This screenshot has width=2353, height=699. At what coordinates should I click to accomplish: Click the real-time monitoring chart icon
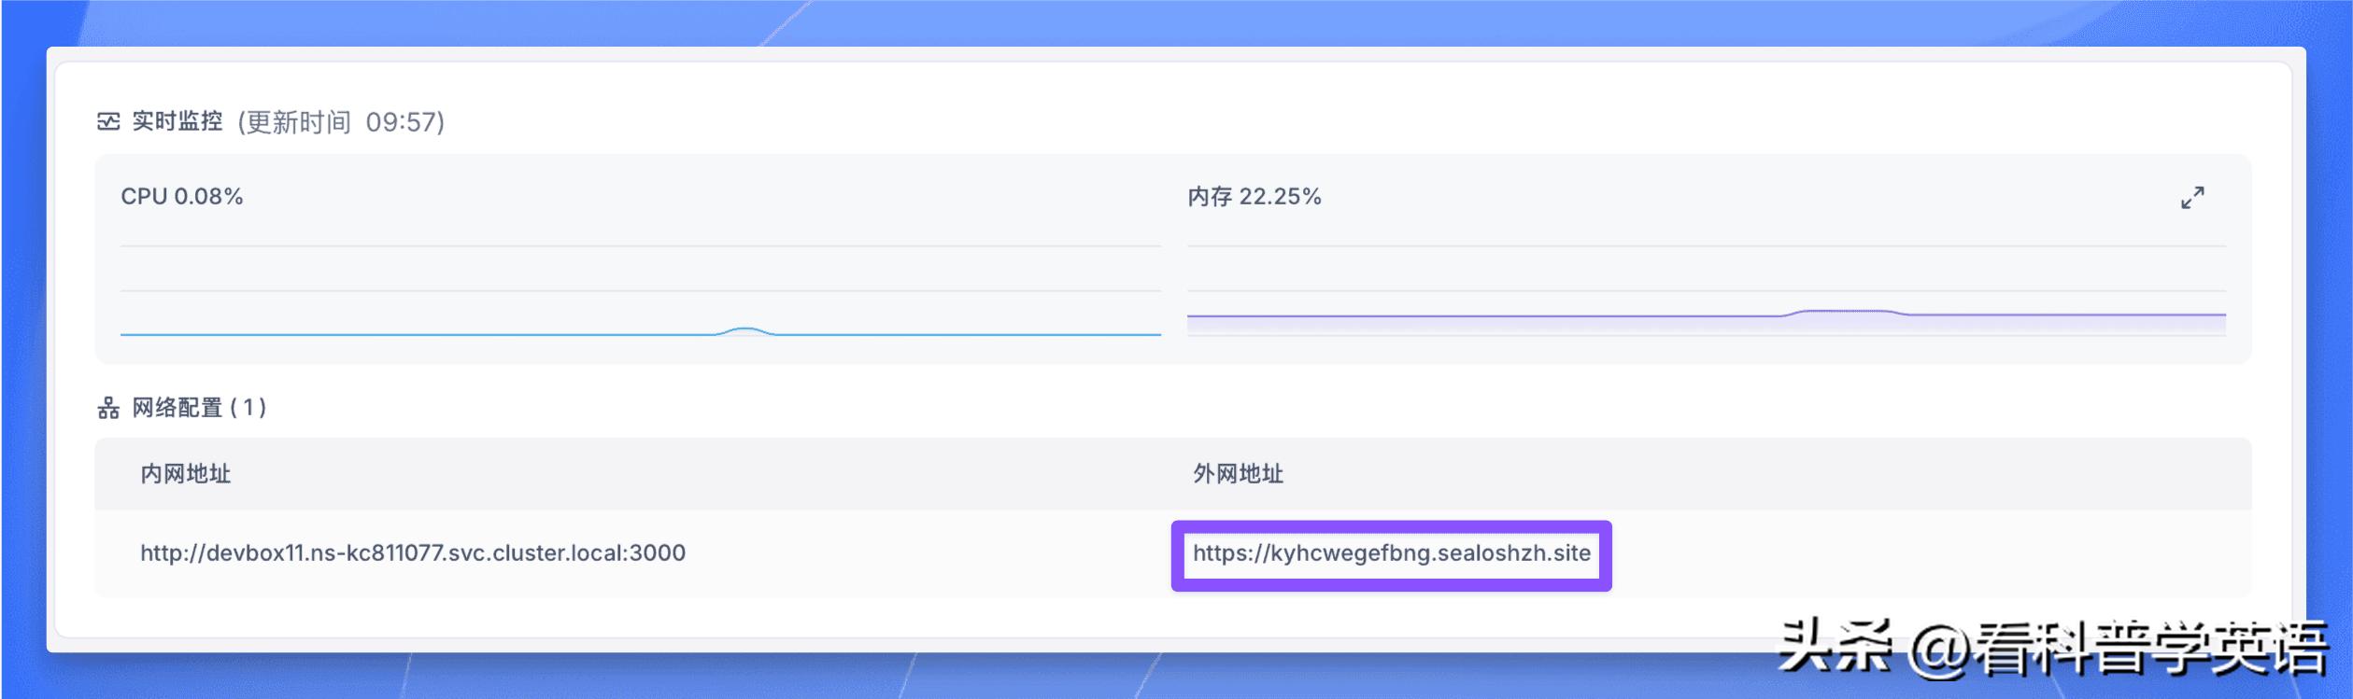coord(108,122)
